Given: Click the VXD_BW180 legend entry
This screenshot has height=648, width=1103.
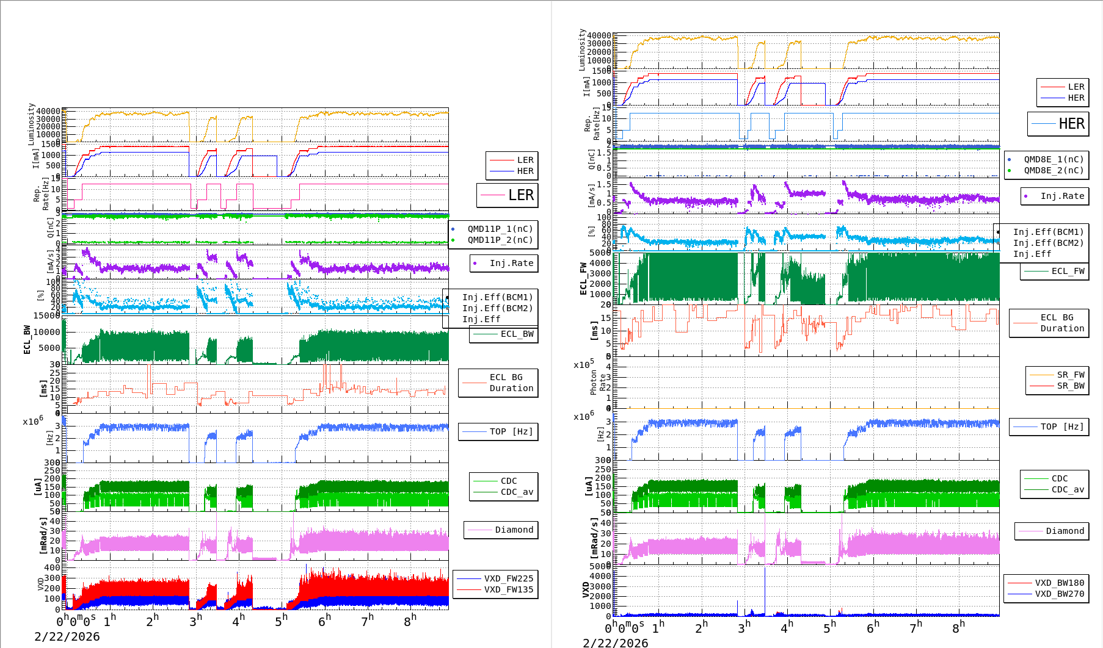Looking at the screenshot, I should (1059, 583).
